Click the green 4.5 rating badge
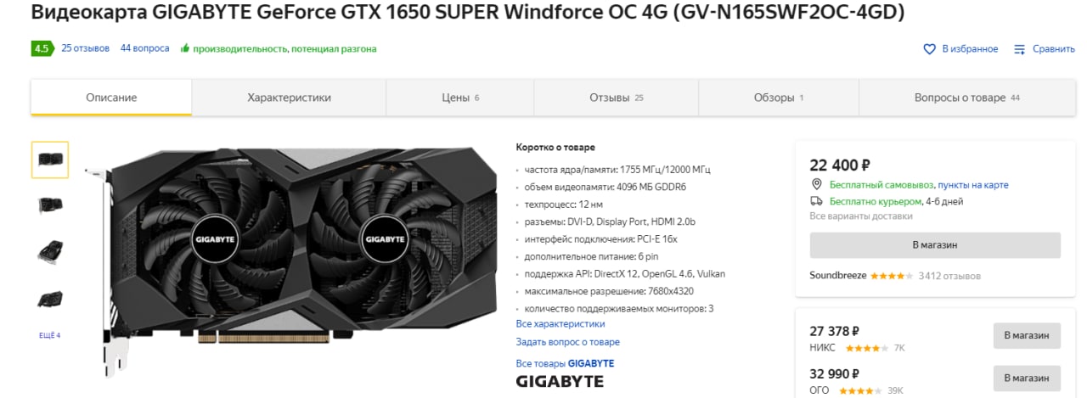Screen dimensions: 1087x398 click(x=42, y=48)
